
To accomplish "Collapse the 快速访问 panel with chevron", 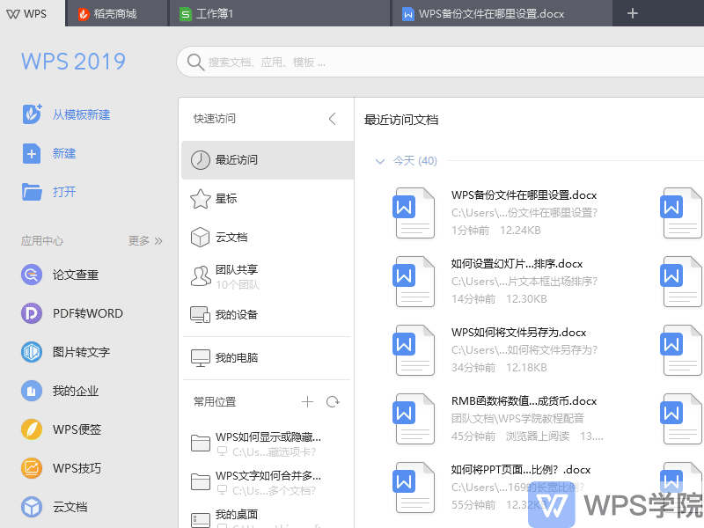I will pos(332,119).
